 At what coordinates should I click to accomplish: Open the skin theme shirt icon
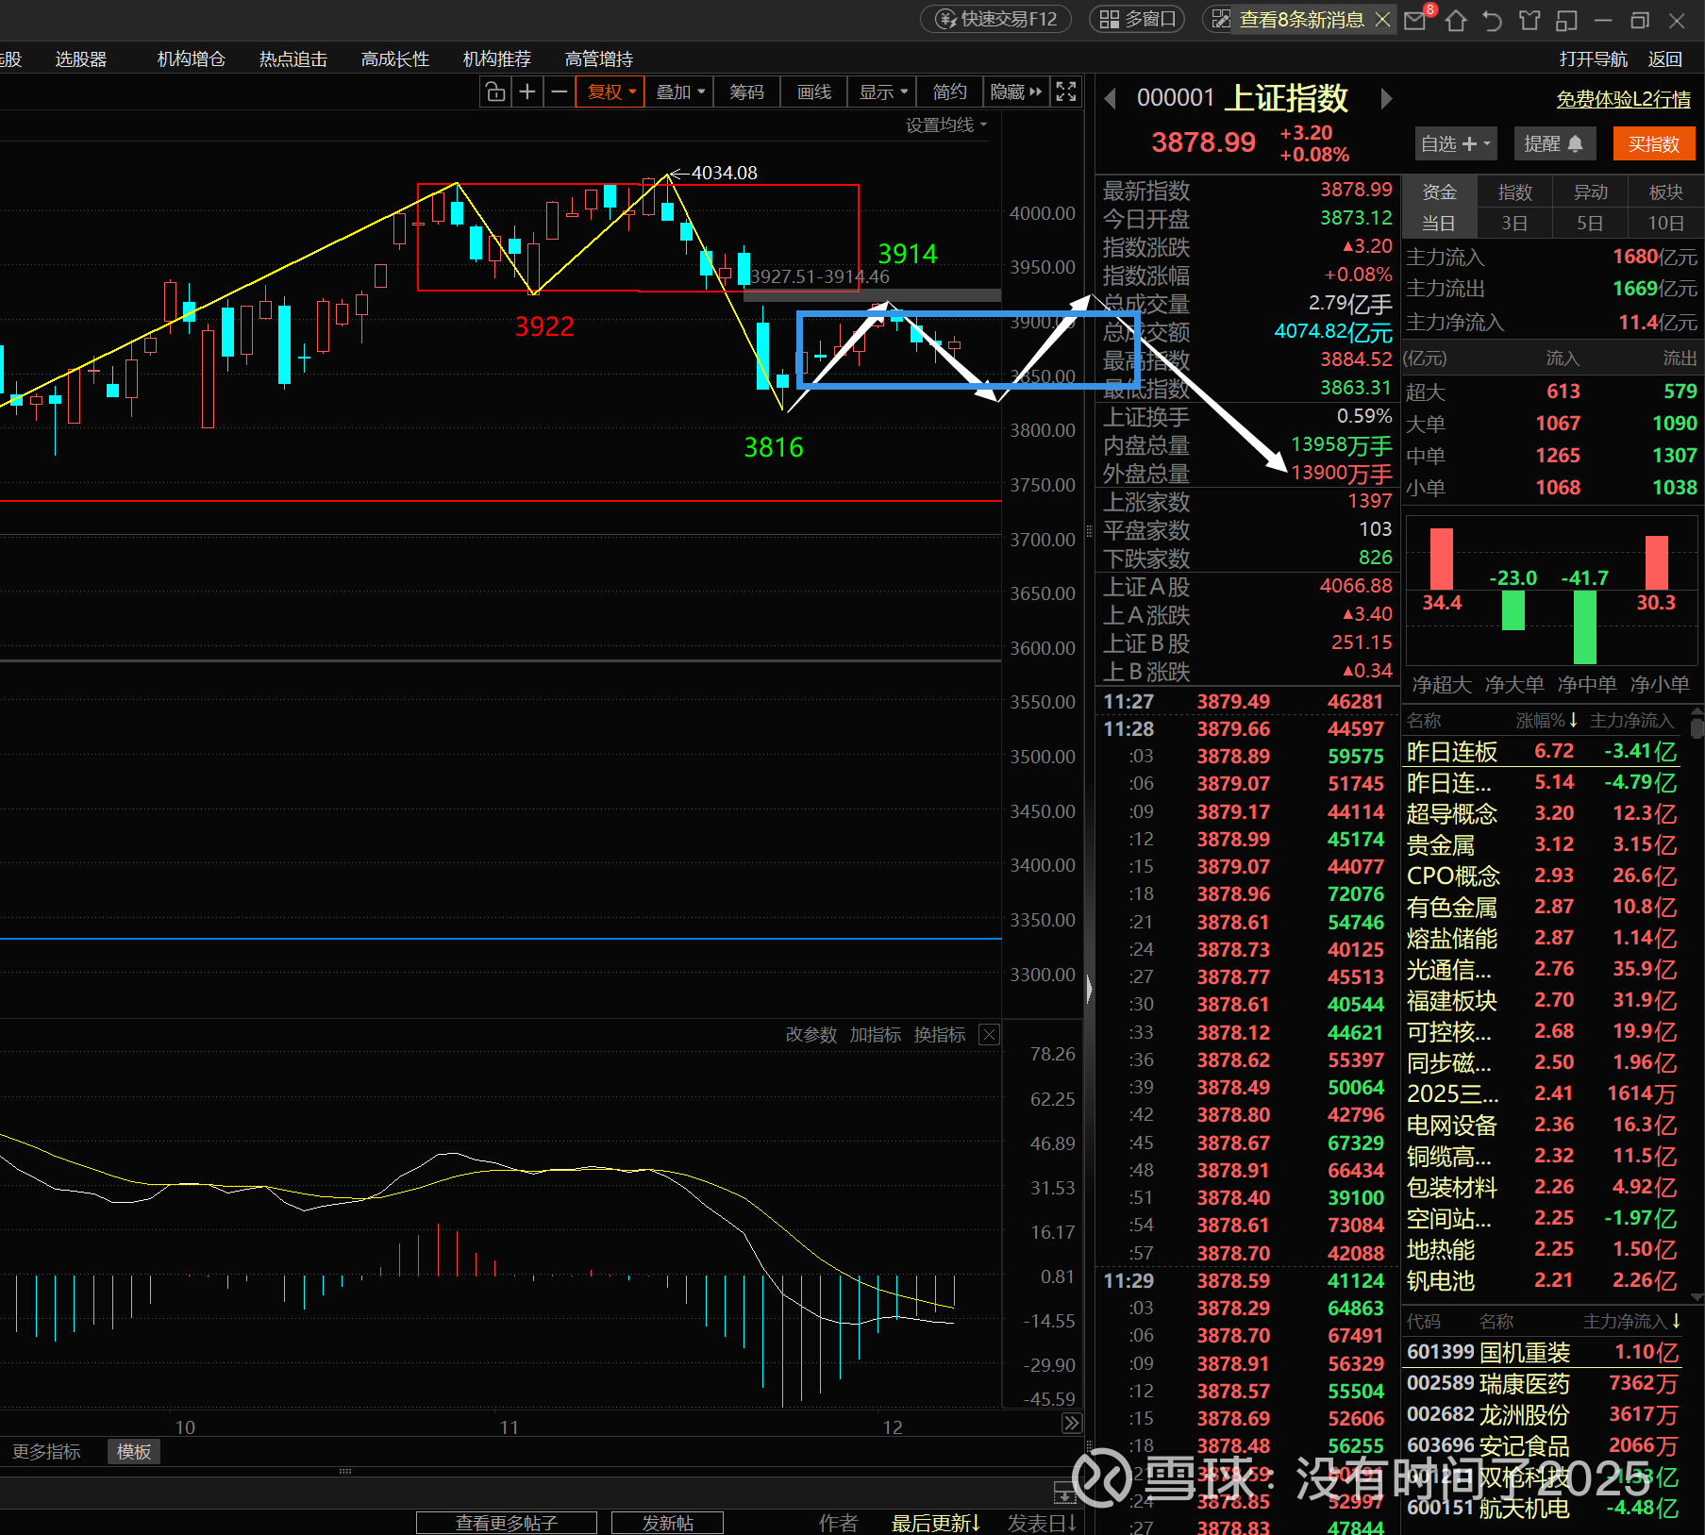(1529, 20)
